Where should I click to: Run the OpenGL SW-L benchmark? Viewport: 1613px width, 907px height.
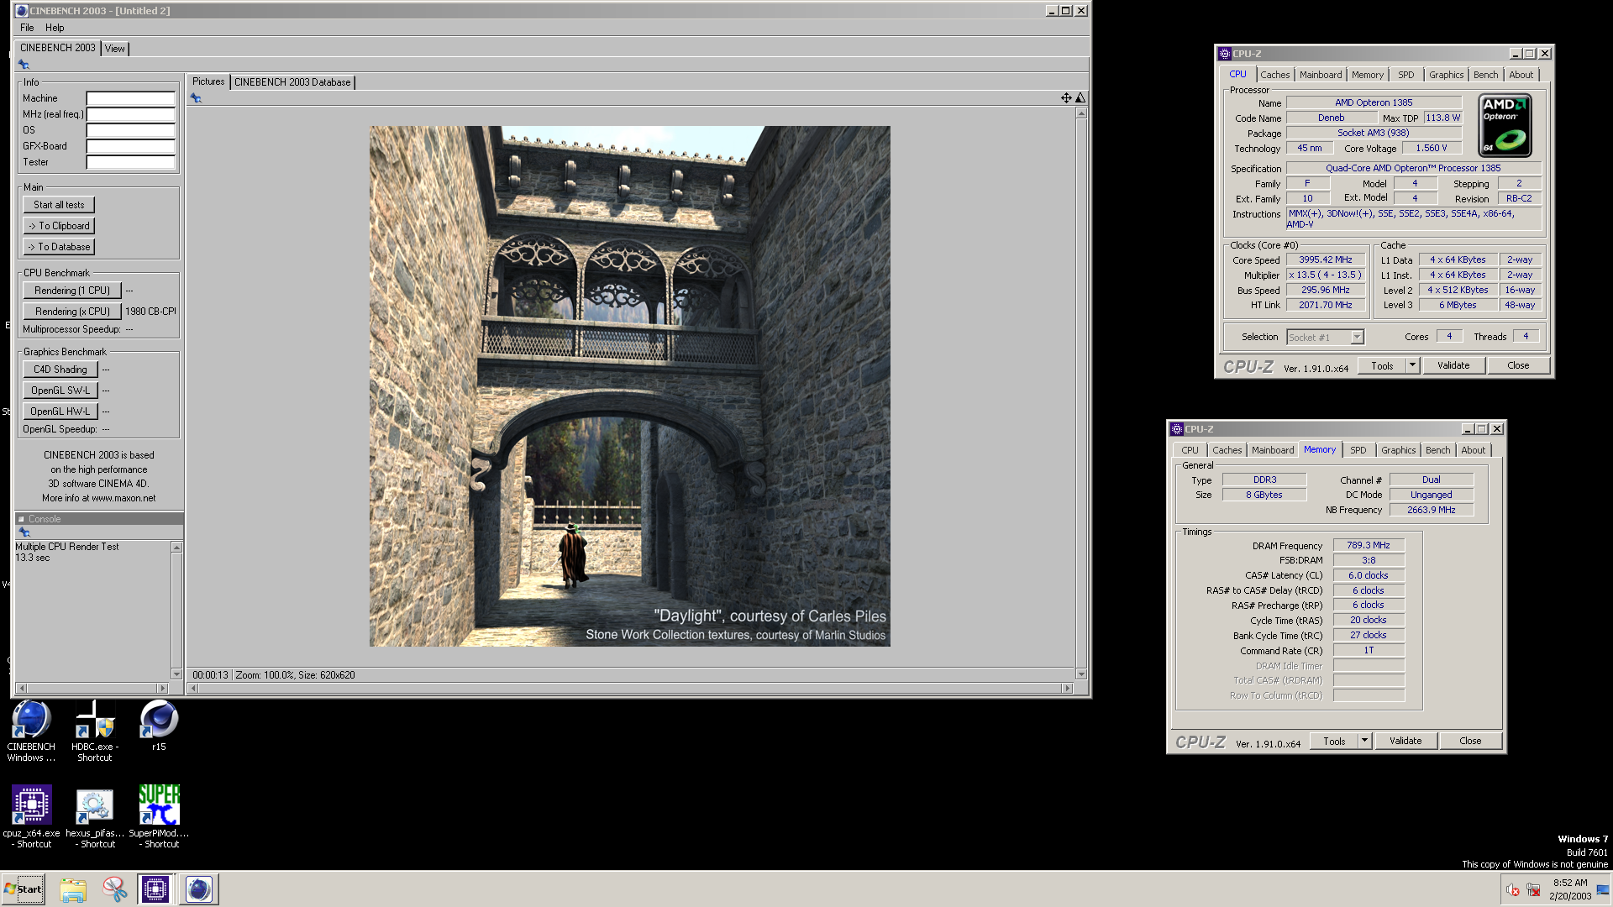pyautogui.click(x=60, y=391)
